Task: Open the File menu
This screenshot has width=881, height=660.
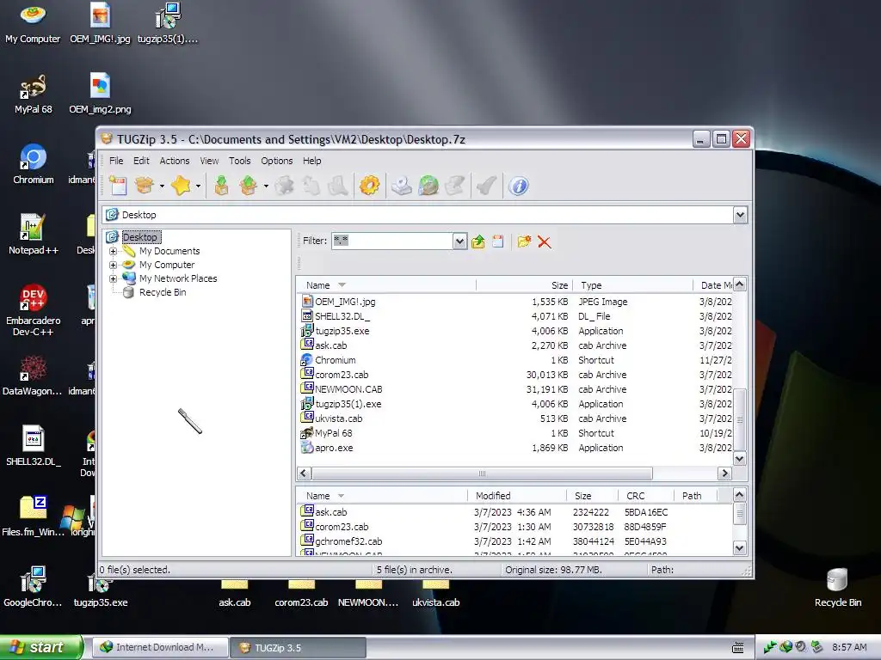Action: 116,161
